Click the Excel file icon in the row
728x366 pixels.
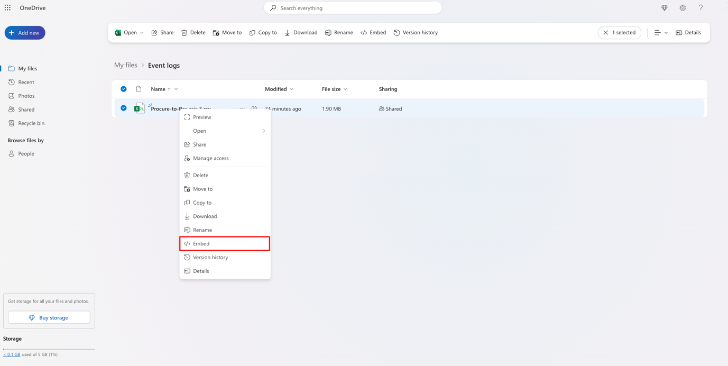click(139, 108)
